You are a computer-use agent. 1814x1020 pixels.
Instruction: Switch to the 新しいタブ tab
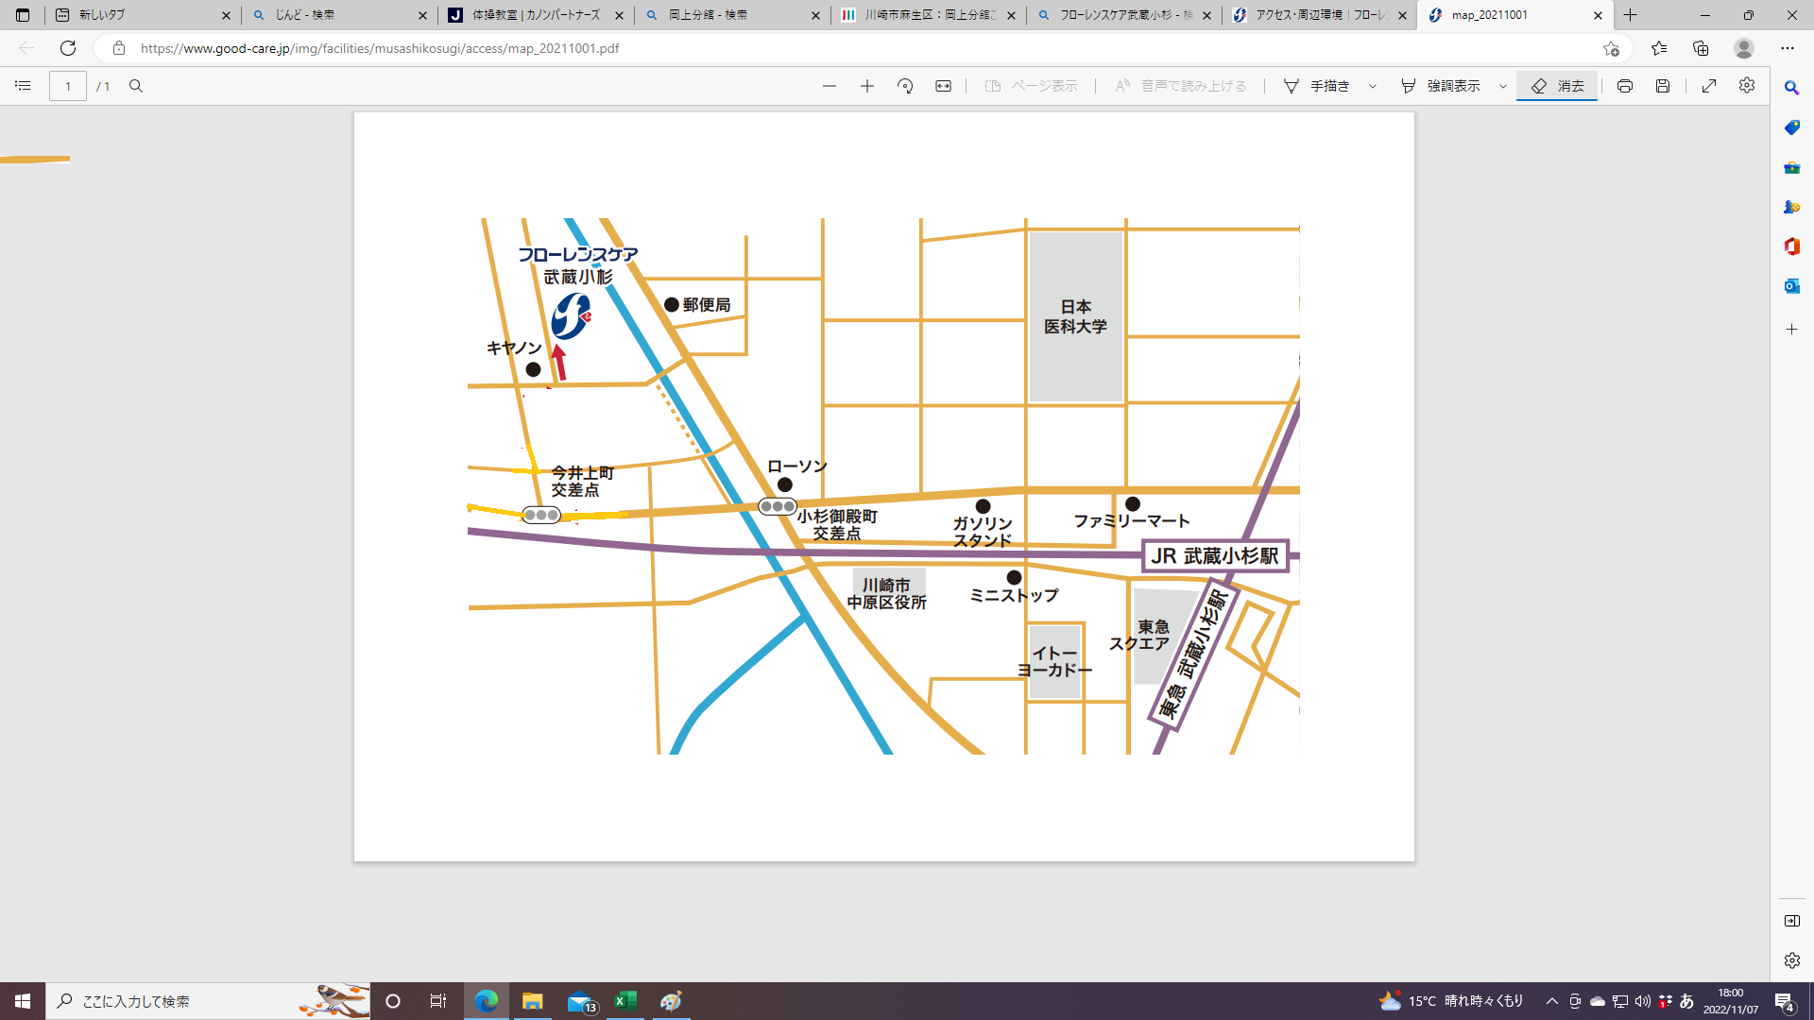click(x=142, y=15)
